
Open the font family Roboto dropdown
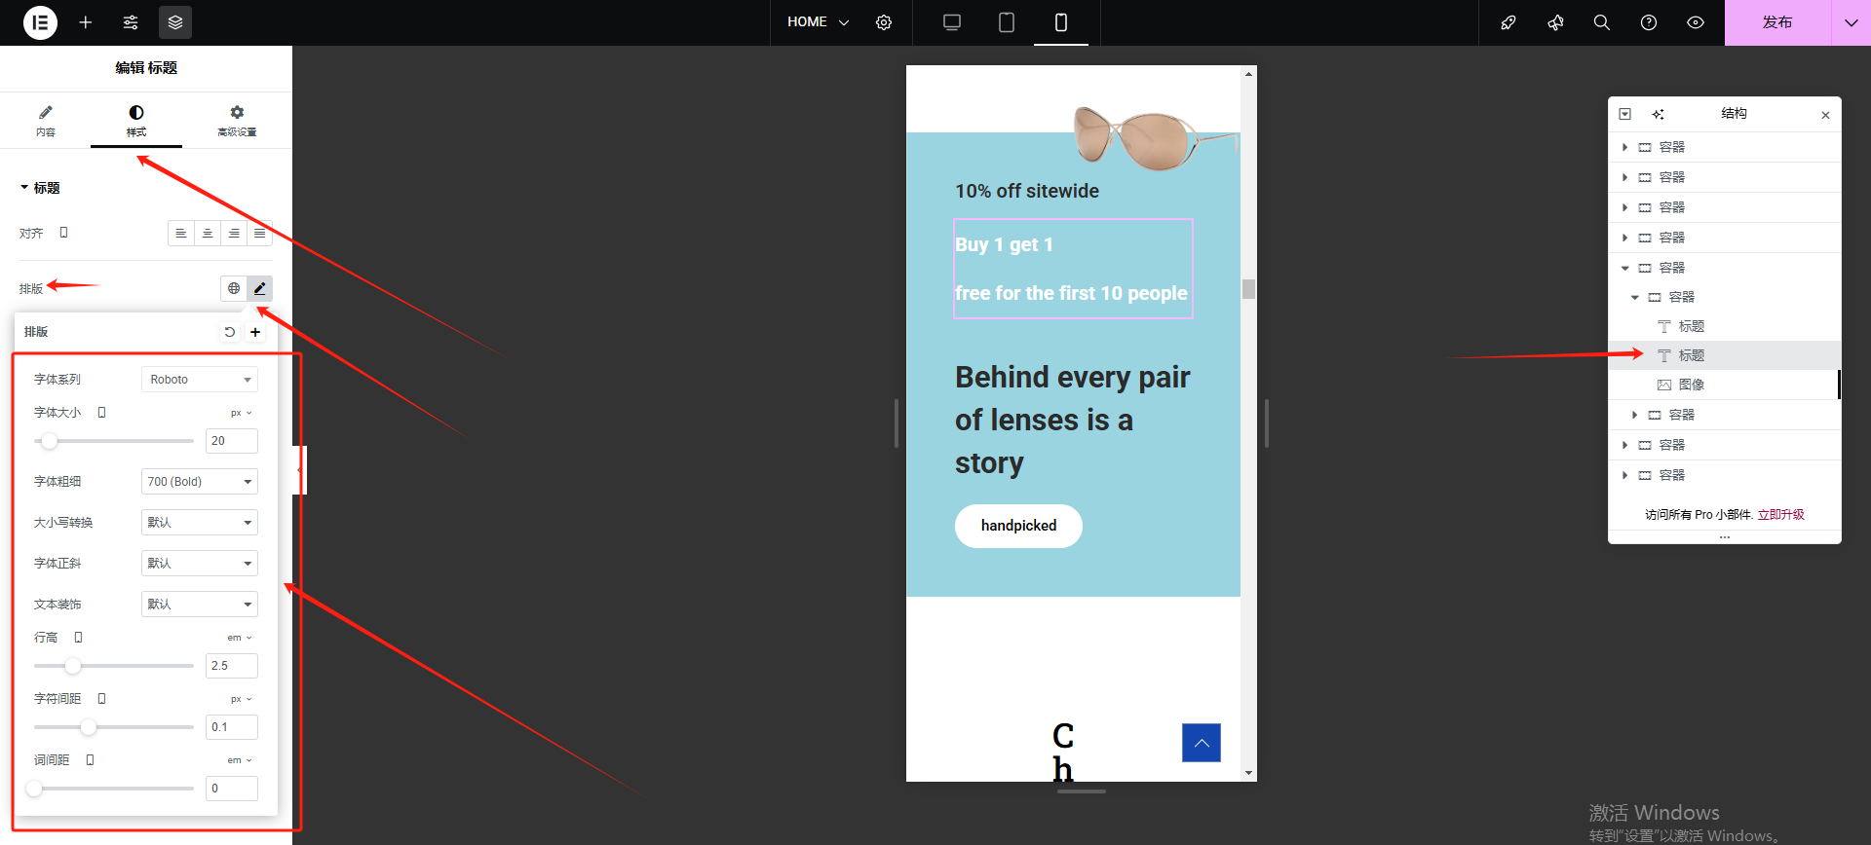[200, 380]
